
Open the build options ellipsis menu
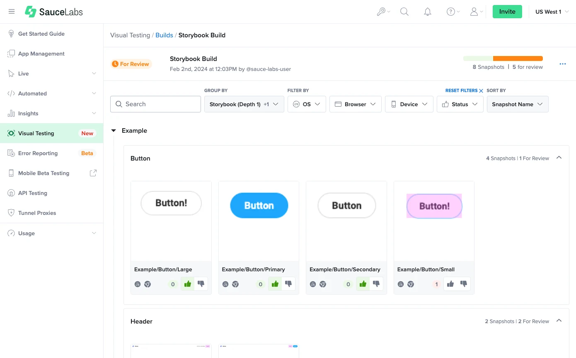pos(563,64)
